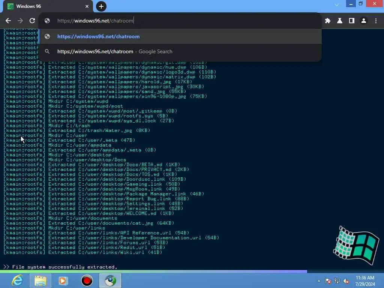
Task: Click the line Extracted C:/user/links/API Reference.url
Action: pos(96,232)
